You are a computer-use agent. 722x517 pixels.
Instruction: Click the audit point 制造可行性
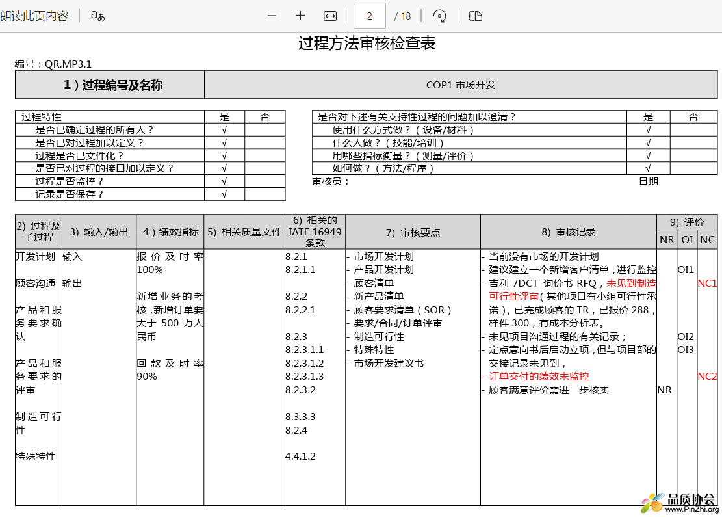coord(378,337)
